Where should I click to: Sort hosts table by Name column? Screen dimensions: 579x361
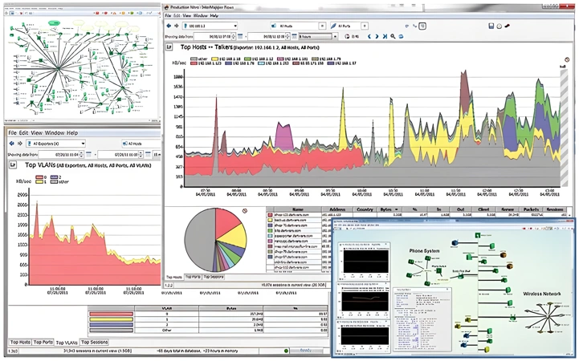(298, 209)
